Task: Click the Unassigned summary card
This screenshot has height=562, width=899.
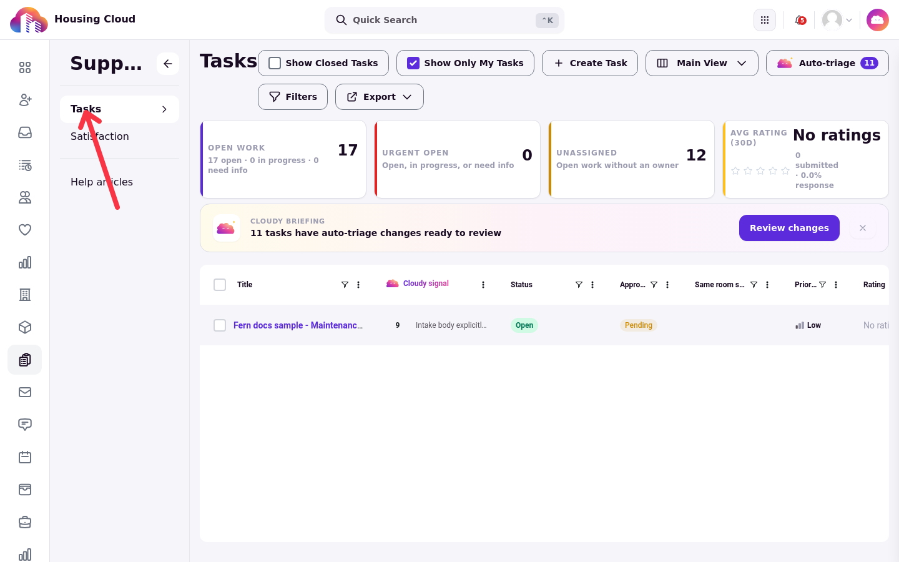Action: 631,159
